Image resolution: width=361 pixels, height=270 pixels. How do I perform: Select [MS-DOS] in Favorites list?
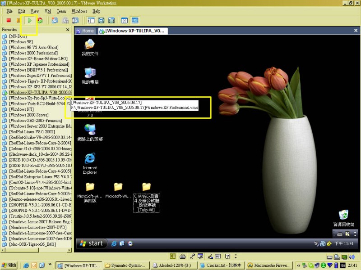[18, 36]
